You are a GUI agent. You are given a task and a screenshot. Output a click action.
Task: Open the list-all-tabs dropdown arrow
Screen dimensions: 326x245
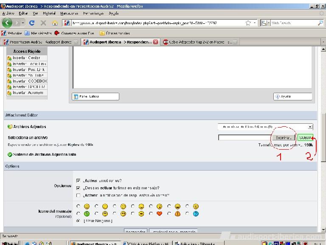323,42
